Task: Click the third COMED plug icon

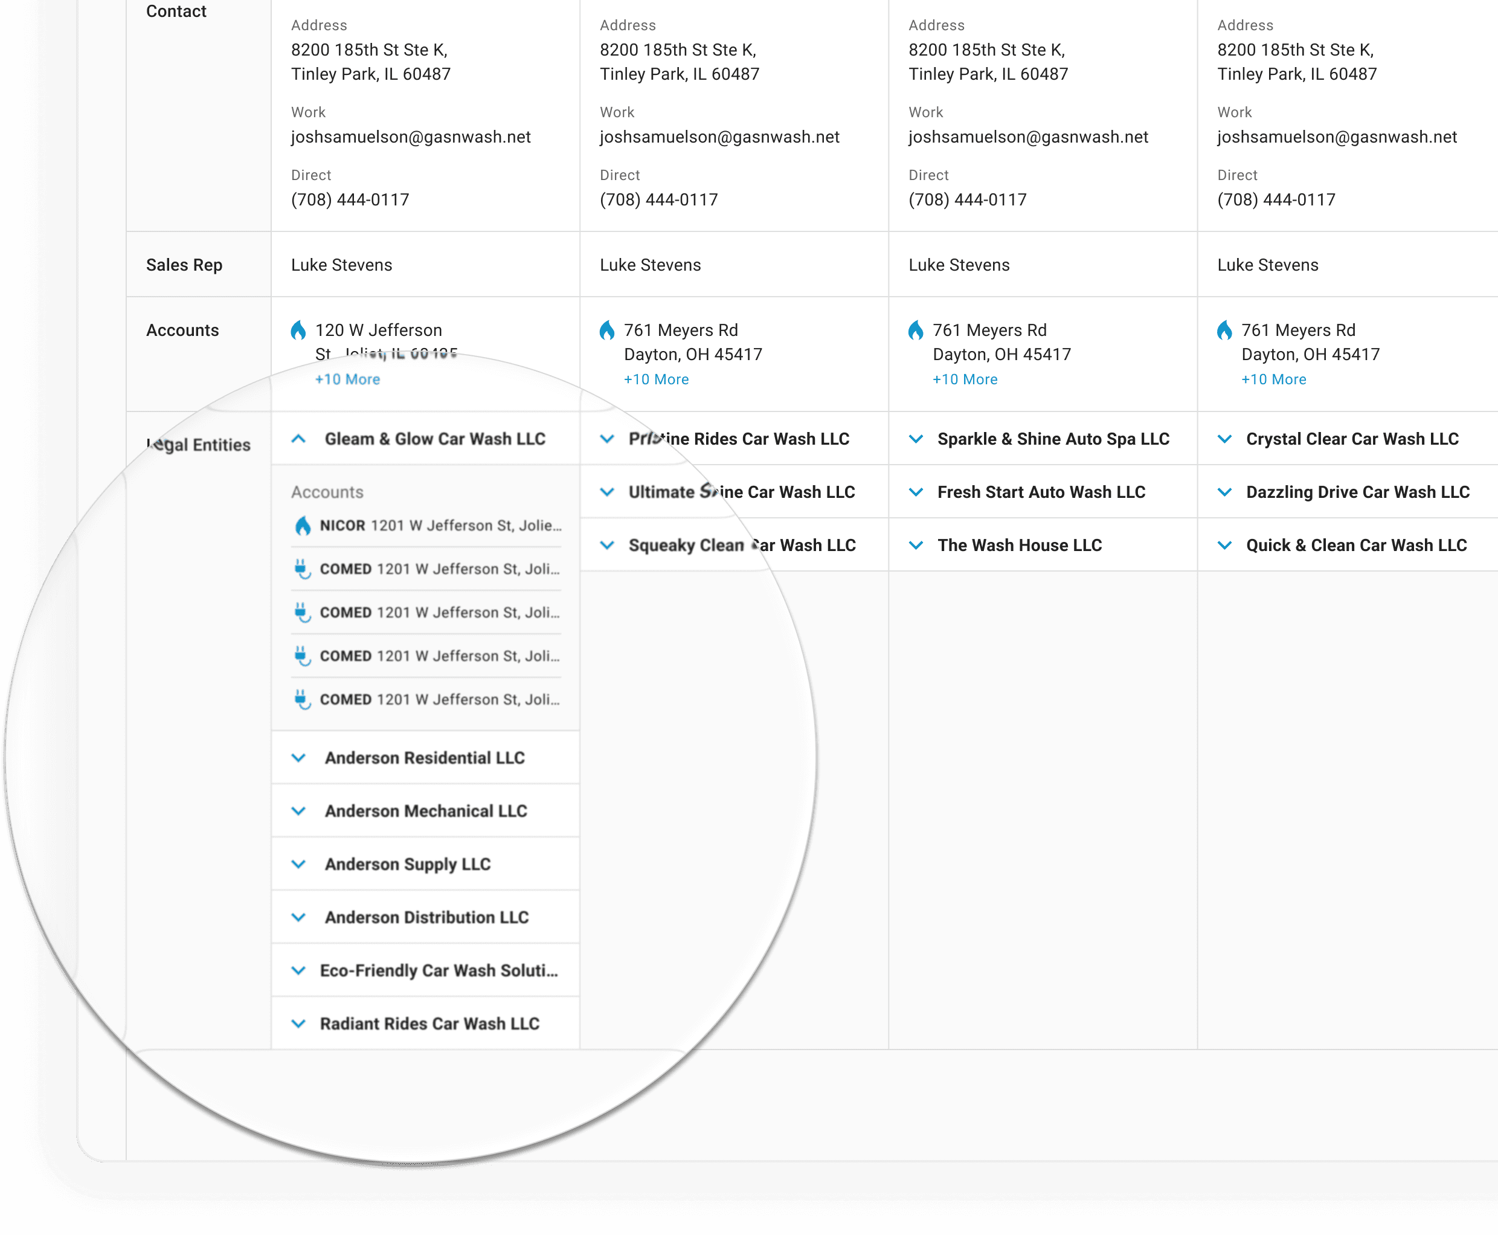Action: (303, 656)
